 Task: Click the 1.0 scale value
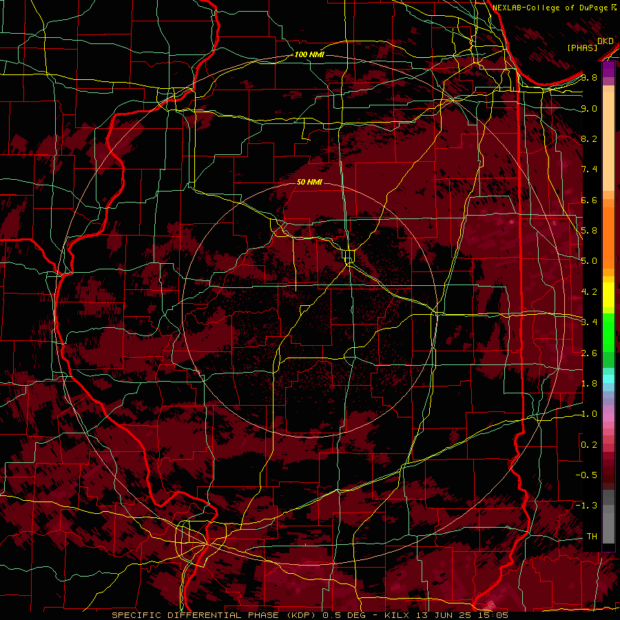pos(589,414)
